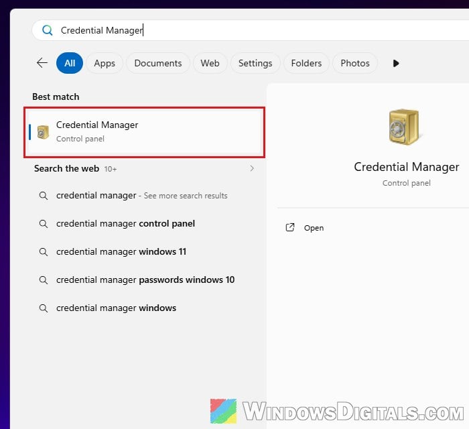Switch to the Settings filter tab
Viewport: 469px width, 429px height.
pos(255,63)
